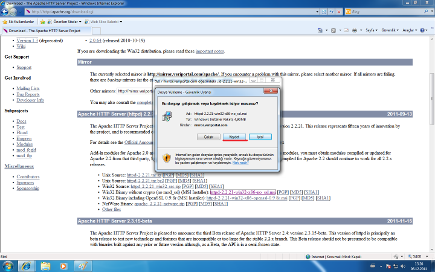Image resolution: width=435 pixels, height=272 pixels.
Task: Open the zoom level %100 dropdown arrow
Action: pos(427,257)
